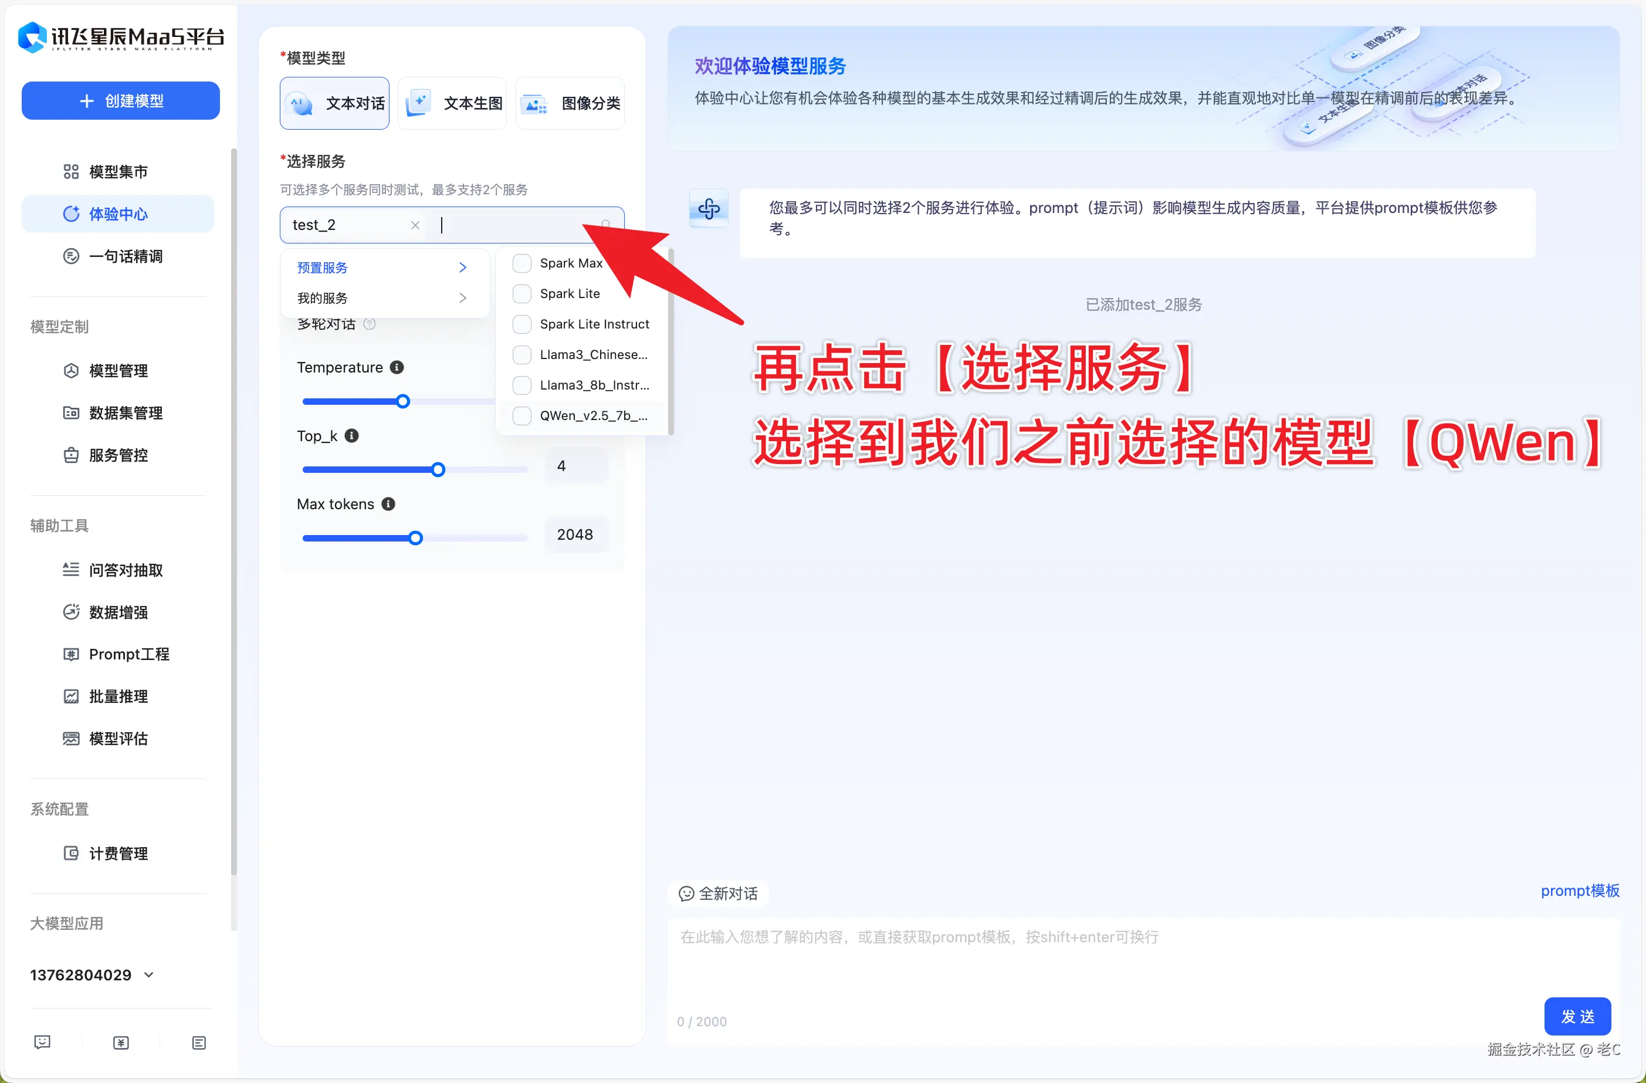Screen dimensions: 1646x1083
Task: Open the Prompt工程 tool
Action: coord(129,654)
